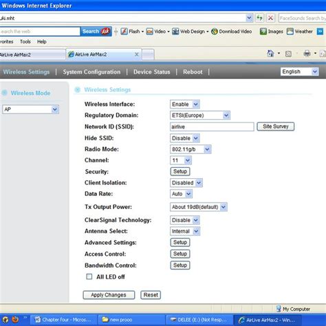Open the English language dropdown
The height and width of the screenshot is (326, 326).
tap(299, 72)
